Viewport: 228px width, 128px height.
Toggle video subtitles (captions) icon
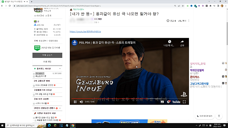(162, 102)
